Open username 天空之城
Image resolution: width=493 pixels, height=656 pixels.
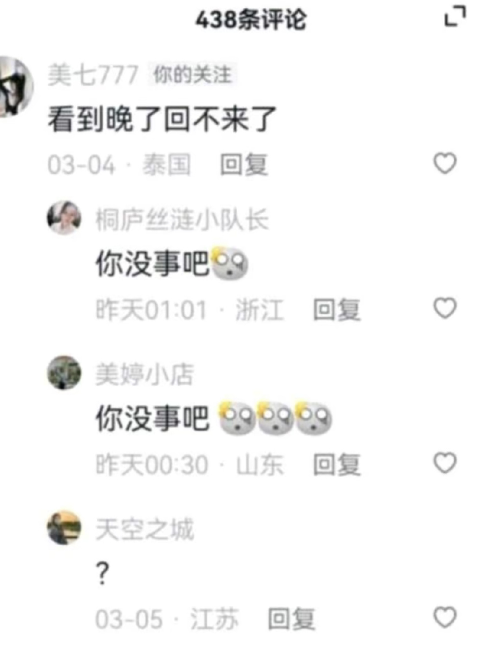(x=145, y=529)
